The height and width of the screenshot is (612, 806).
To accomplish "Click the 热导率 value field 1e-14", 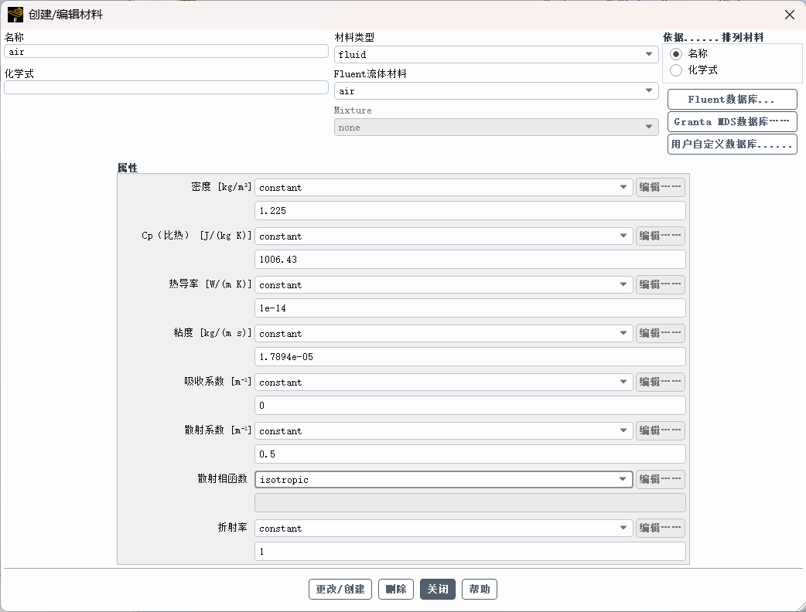I will (x=470, y=308).
